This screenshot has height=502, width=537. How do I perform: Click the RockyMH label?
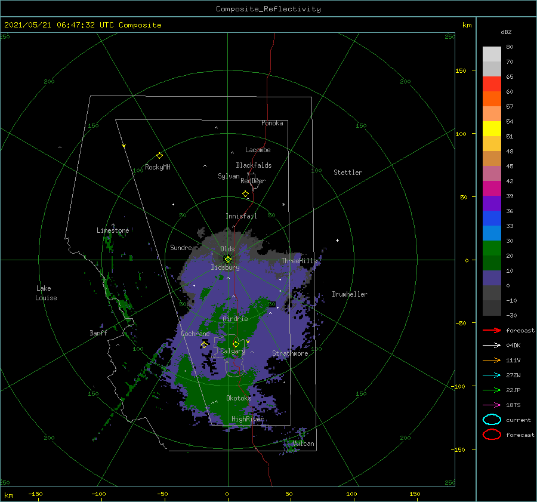158,167
